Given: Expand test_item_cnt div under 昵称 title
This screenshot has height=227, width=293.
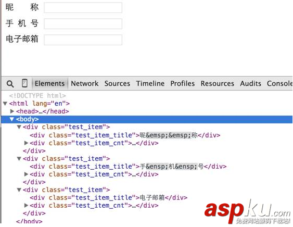Looking at the screenshot, I should tap(26, 143).
